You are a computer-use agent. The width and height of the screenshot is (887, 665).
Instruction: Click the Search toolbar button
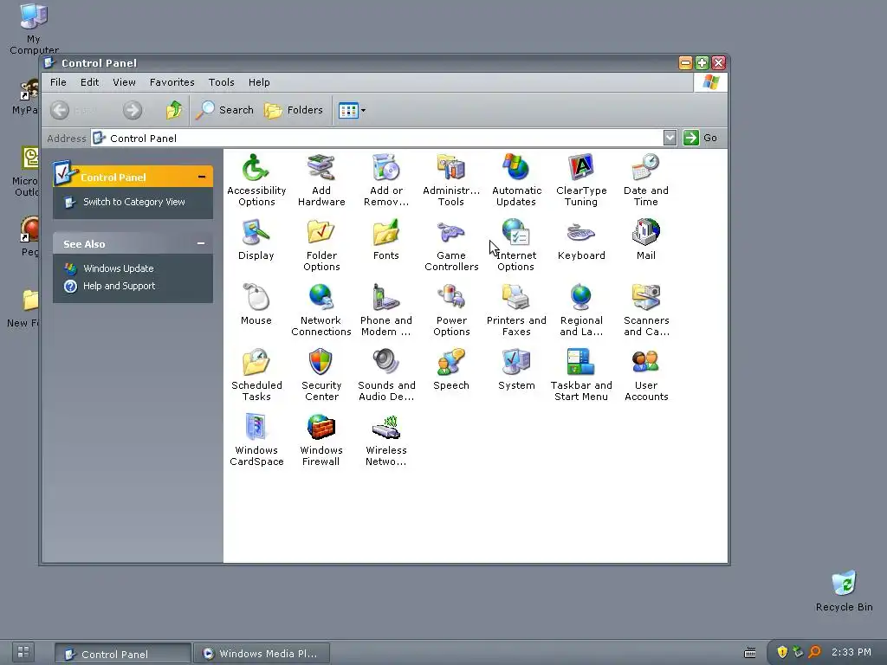point(224,110)
